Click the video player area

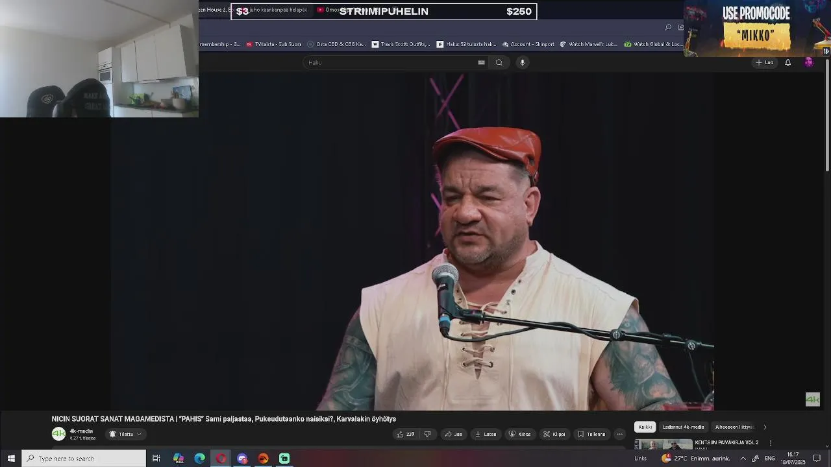[x=412, y=241]
